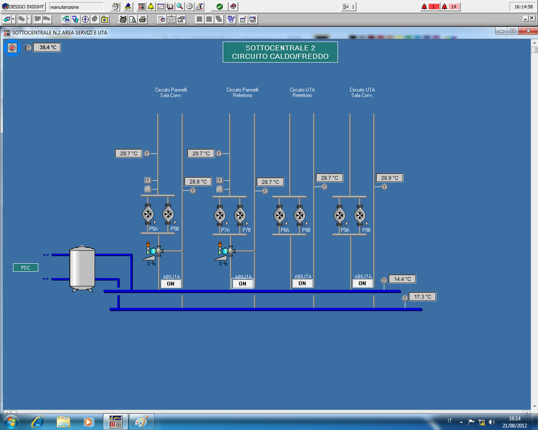Click the red alarm bell counter showing 1
The width and height of the screenshot is (538, 430).
click(x=430, y=7)
